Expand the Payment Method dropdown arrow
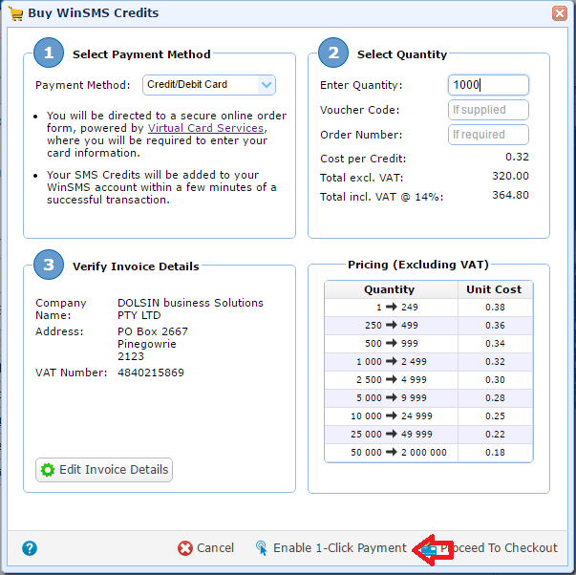 (267, 85)
